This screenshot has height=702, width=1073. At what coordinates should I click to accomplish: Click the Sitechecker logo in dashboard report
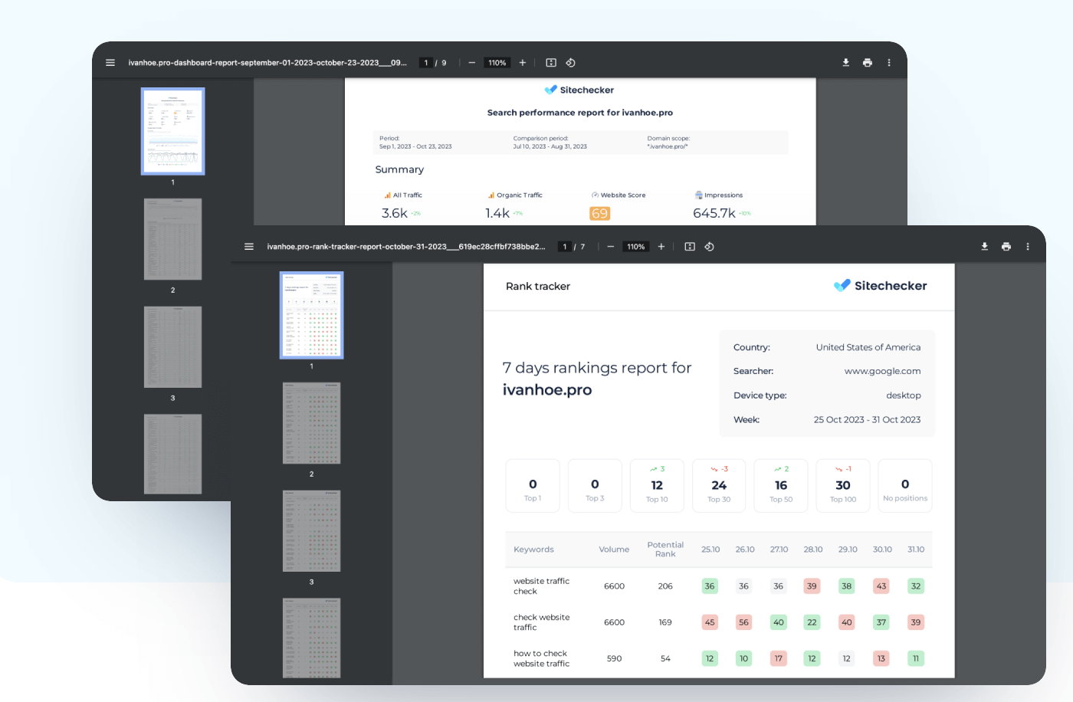coord(579,90)
